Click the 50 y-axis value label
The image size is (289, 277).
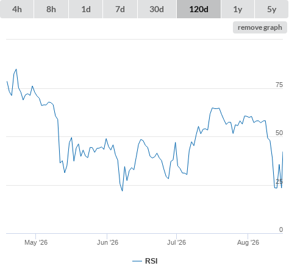pyautogui.click(x=279, y=133)
